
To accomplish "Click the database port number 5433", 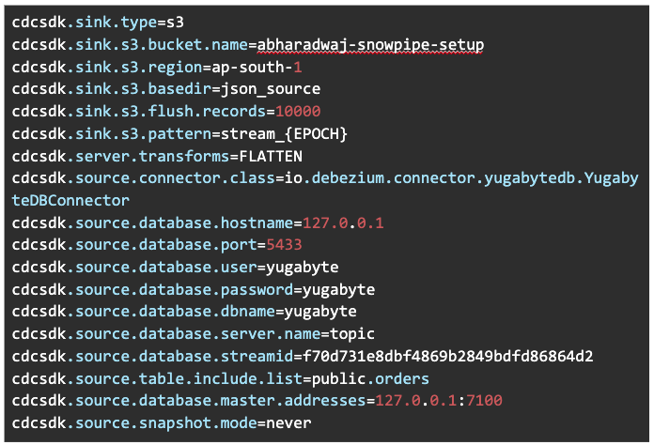I will [x=272, y=245].
